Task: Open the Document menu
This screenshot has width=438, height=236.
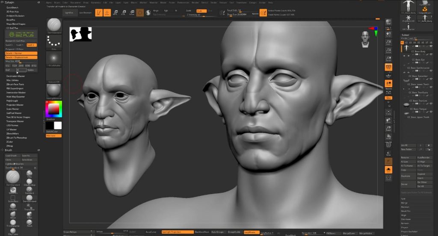Action: (75, 3)
